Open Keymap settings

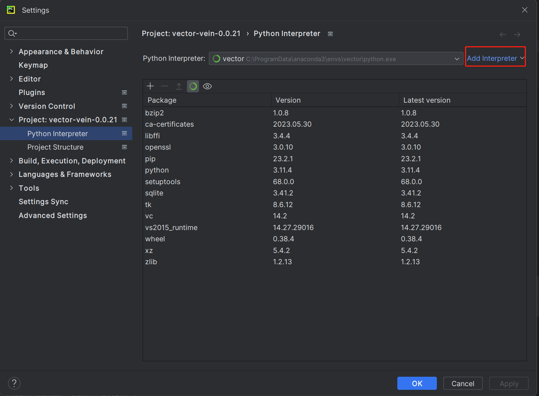33,65
